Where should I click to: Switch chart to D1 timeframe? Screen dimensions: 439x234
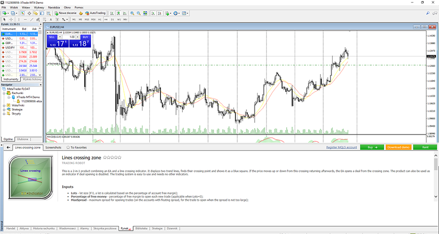coord(112,19)
